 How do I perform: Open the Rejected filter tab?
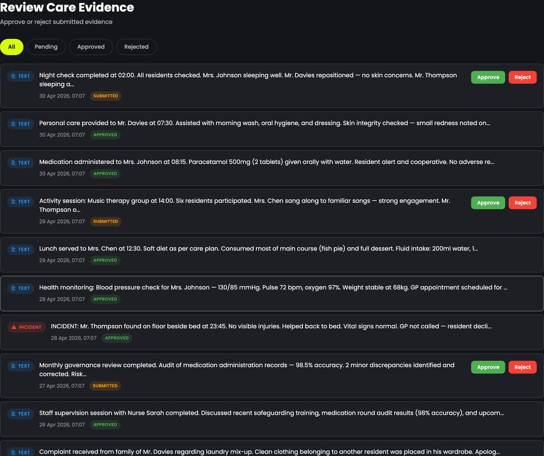click(137, 47)
